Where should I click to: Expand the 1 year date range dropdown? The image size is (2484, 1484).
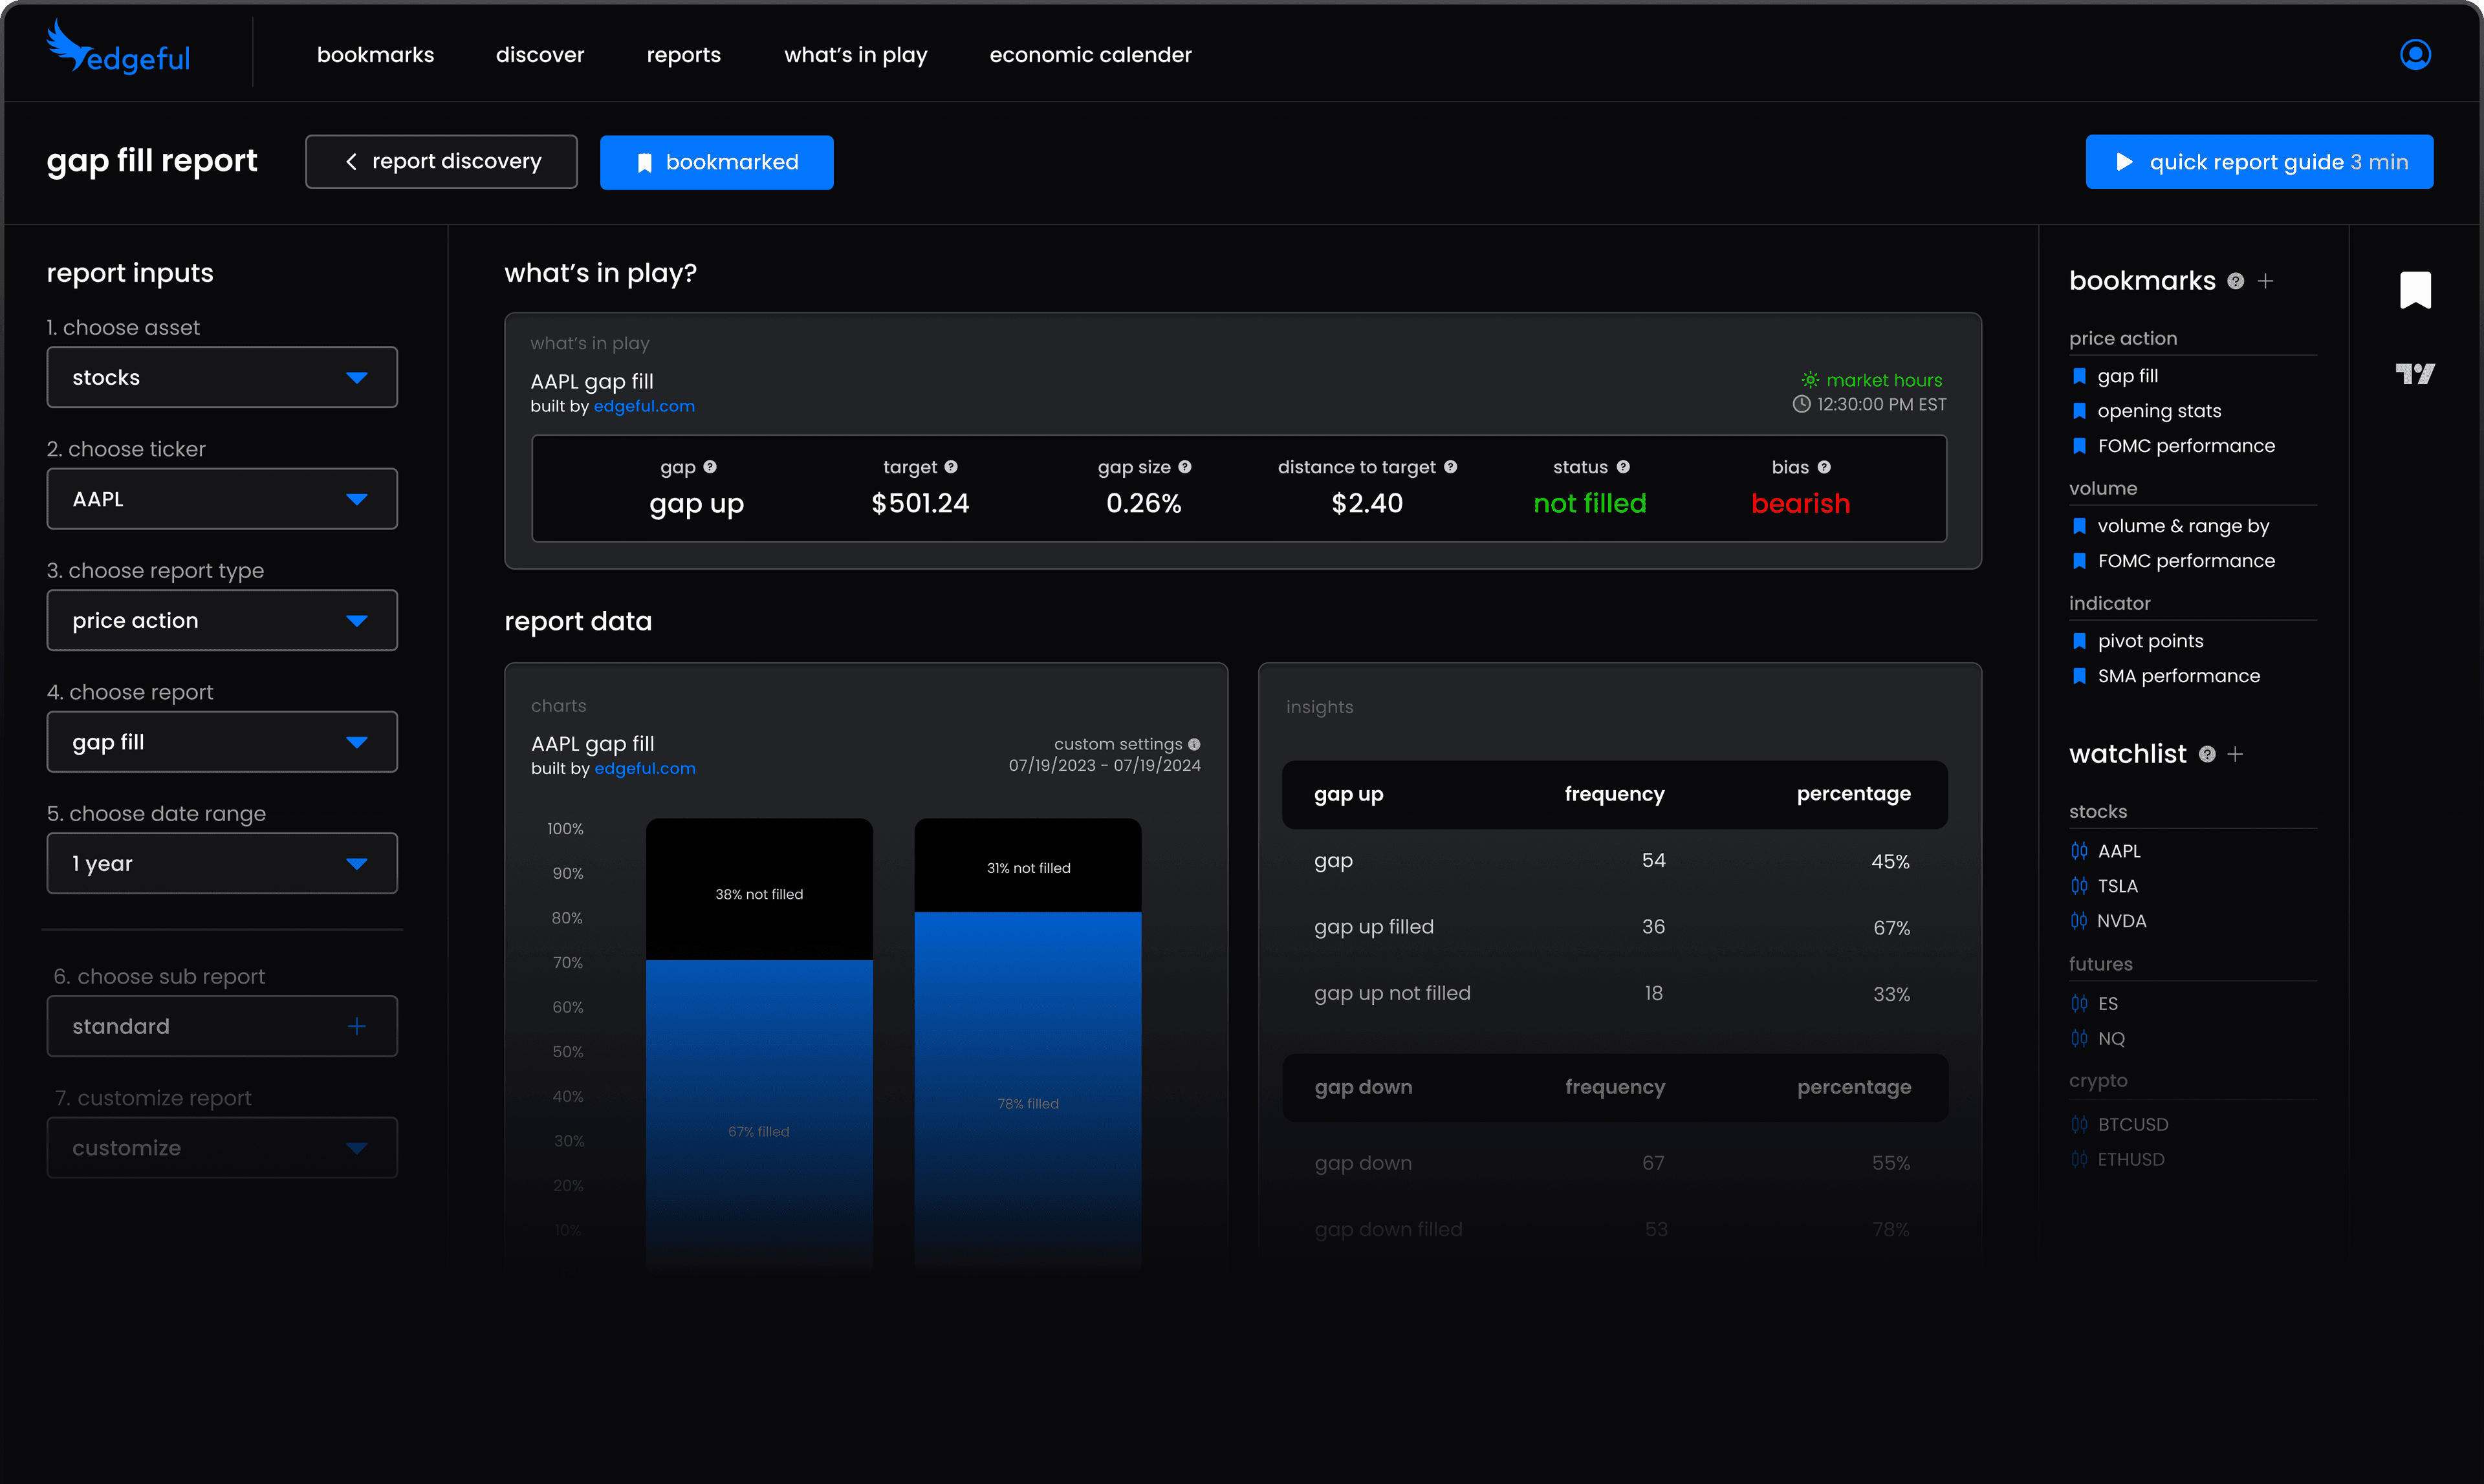pyautogui.click(x=222, y=863)
